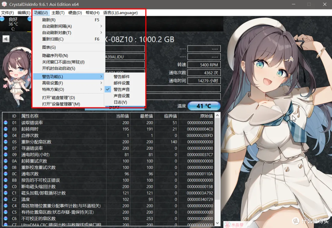The image size is (332, 228).
Task: Open the 语言(L)(Language) menu
Action: point(121,13)
